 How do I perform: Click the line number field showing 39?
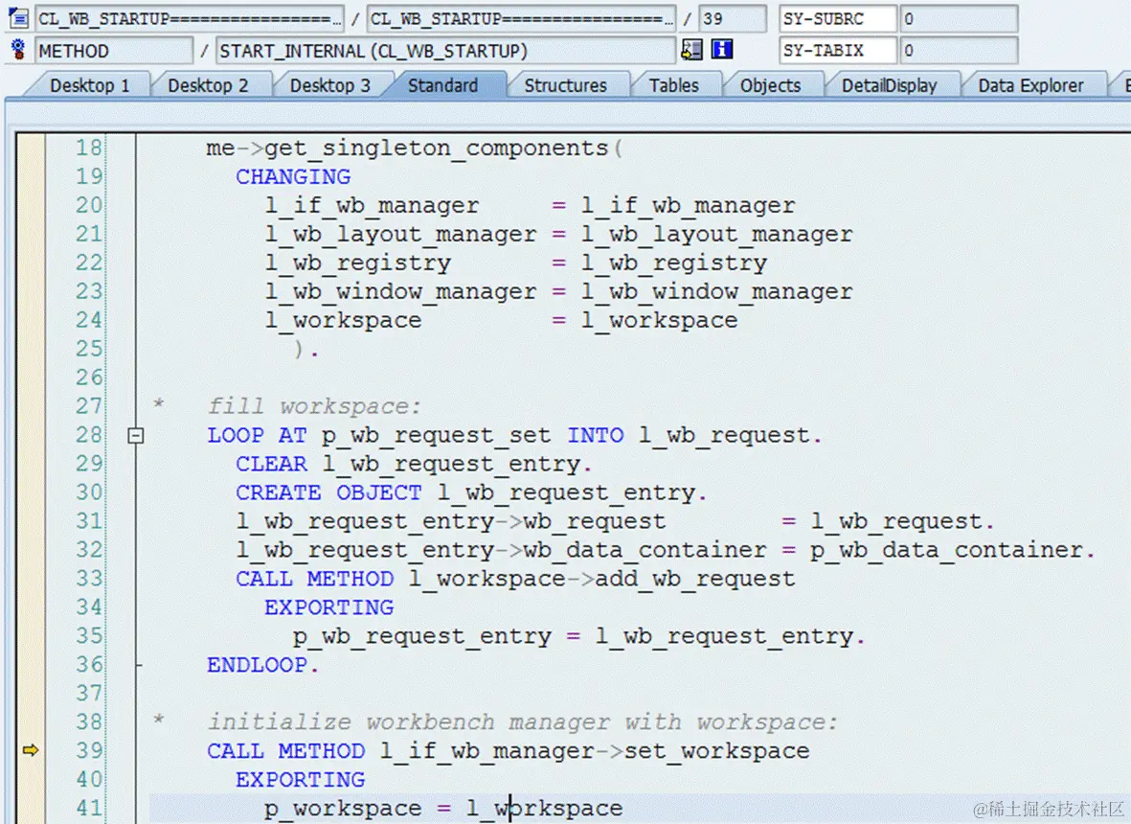(732, 19)
